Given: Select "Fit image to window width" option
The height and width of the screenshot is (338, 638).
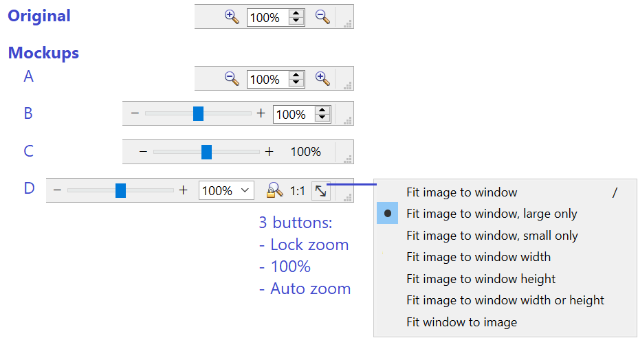Looking at the screenshot, I should tap(478, 257).
